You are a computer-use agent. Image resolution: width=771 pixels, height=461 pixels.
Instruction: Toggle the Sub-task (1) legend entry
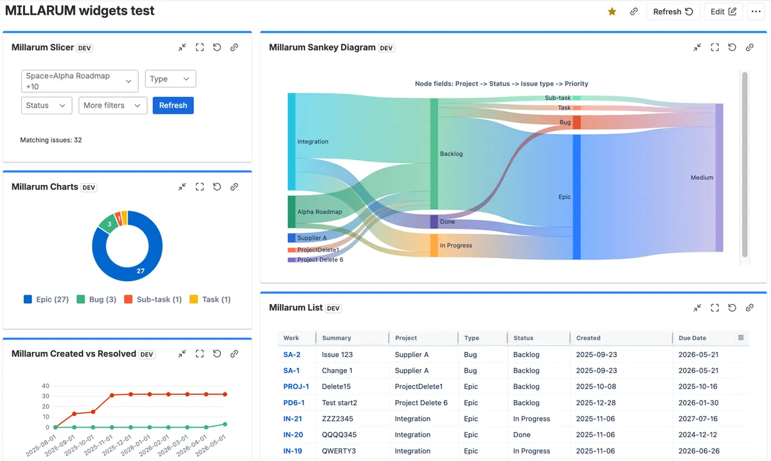(153, 299)
